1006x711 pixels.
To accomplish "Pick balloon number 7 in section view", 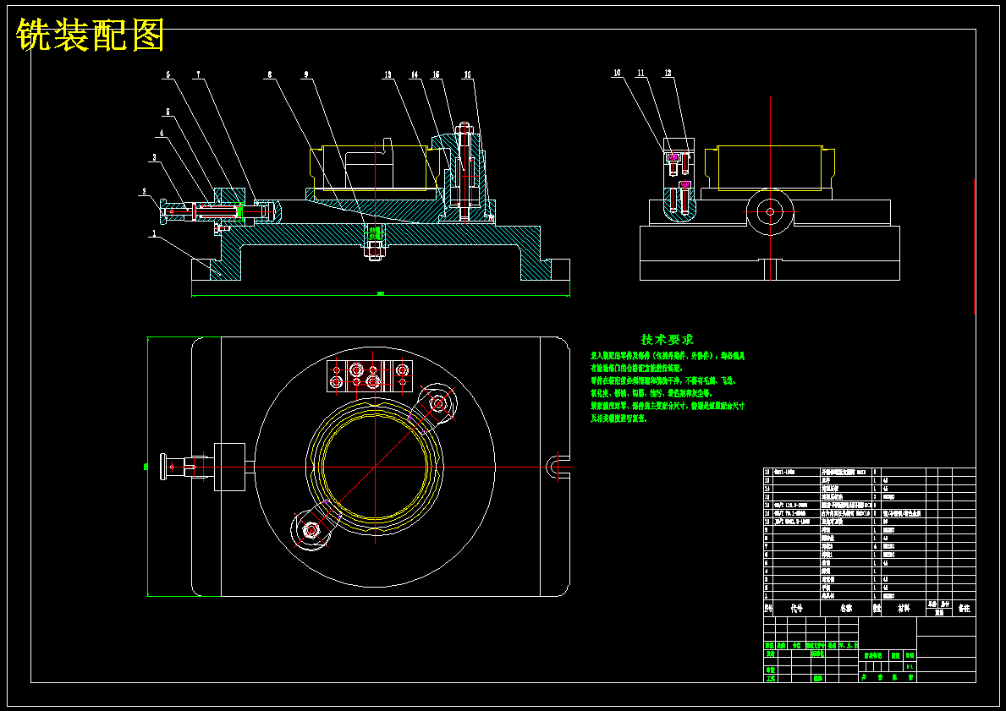I will click(199, 75).
